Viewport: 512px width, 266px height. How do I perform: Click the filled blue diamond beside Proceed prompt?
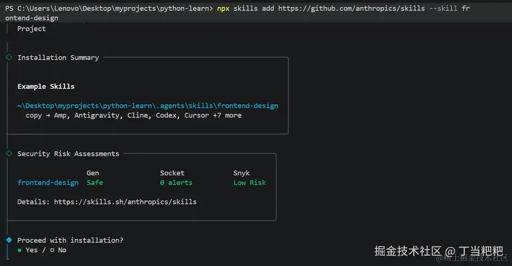tap(9, 240)
